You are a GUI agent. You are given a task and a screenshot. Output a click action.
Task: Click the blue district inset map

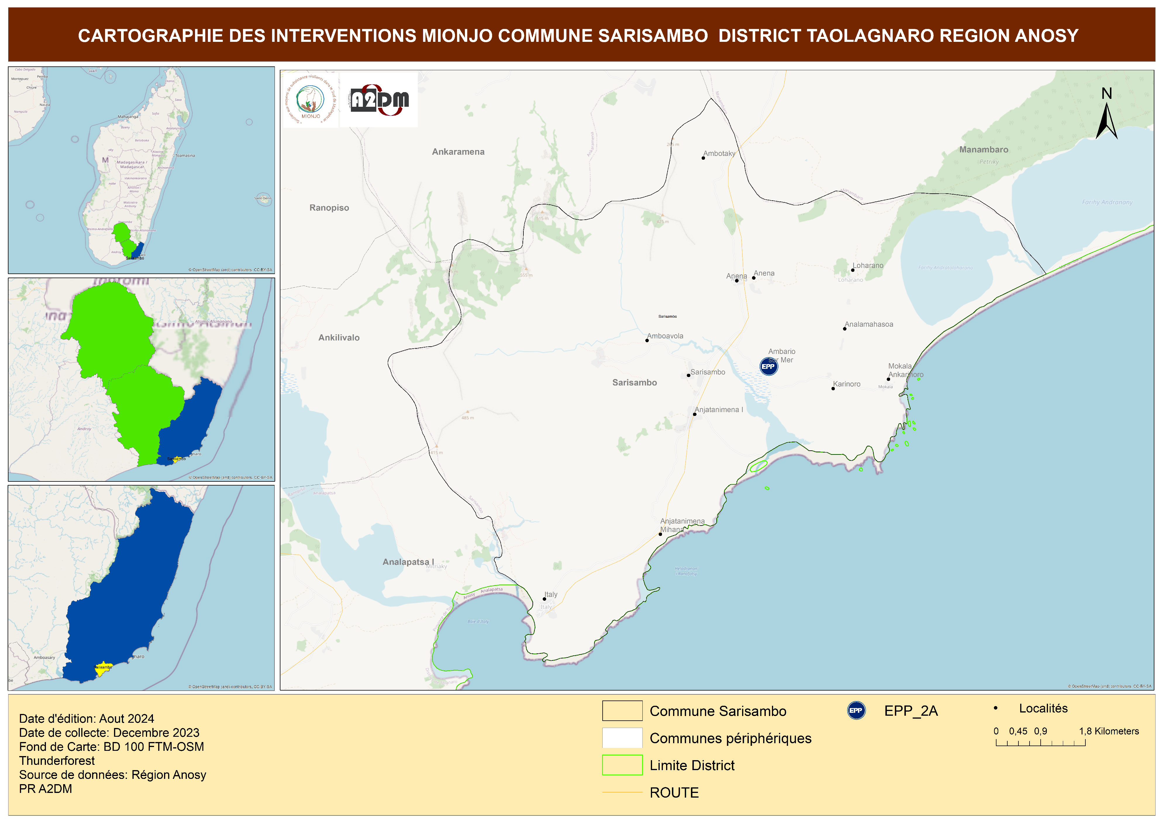(x=141, y=588)
